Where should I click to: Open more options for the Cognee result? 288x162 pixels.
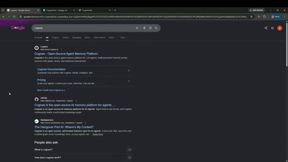tap(61, 49)
